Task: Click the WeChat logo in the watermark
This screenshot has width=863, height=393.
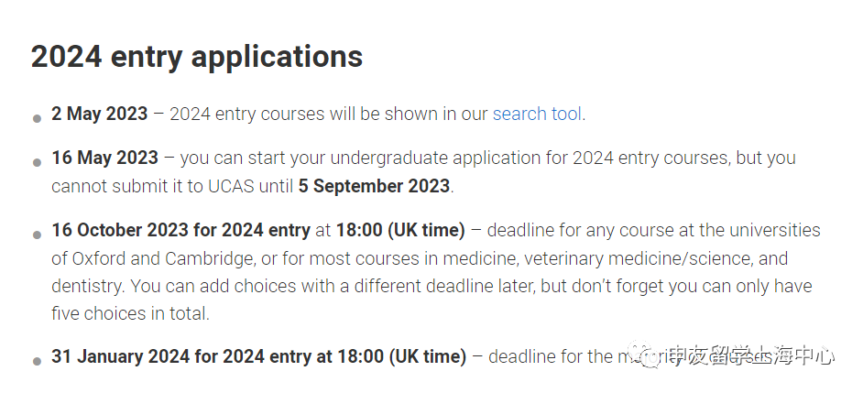Action: tap(652, 356)
